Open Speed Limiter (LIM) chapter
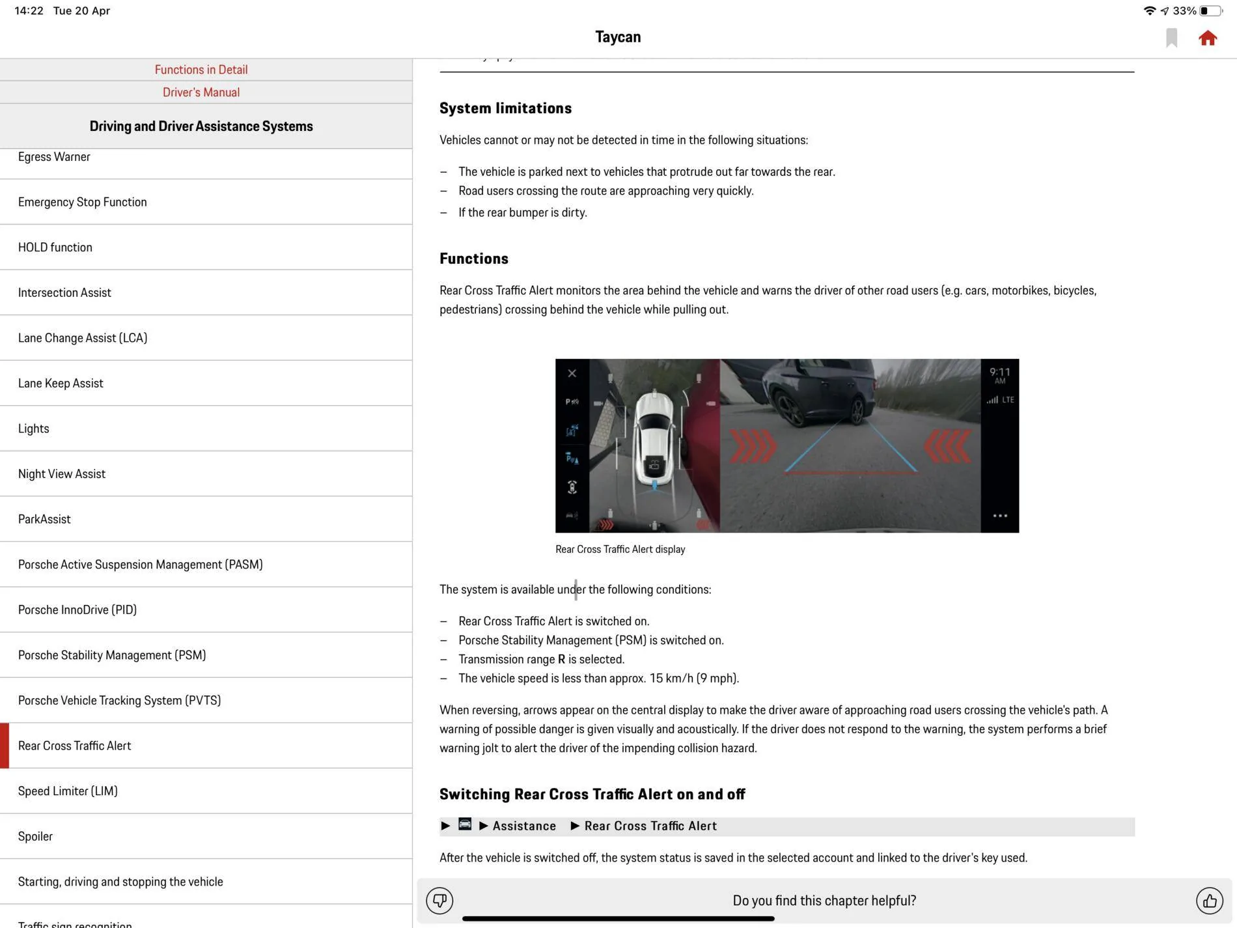Viewport: 1237px width, 928px height. [206, 791]
